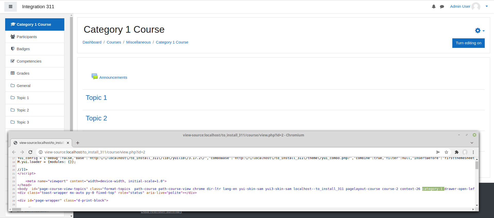
Task: Jump to Topic 3 in the sidebar
Action: 35,122
